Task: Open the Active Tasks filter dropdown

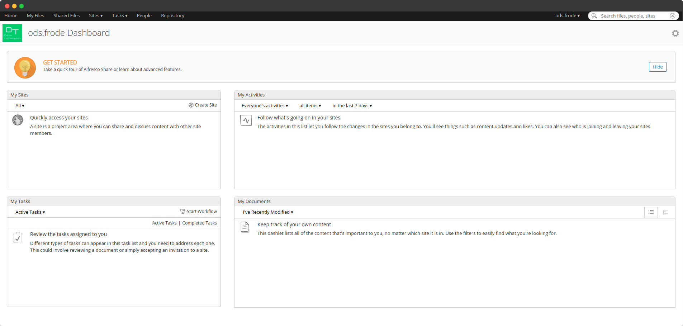Action: point(30,212)
